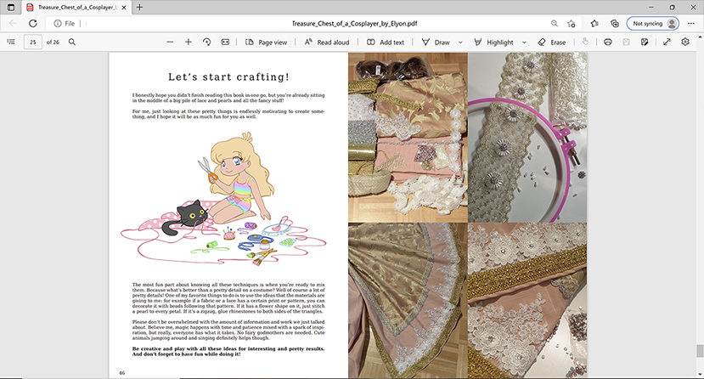The image size is (704, 379).
Task: Click the Add text button
Action: coord(385,42)
